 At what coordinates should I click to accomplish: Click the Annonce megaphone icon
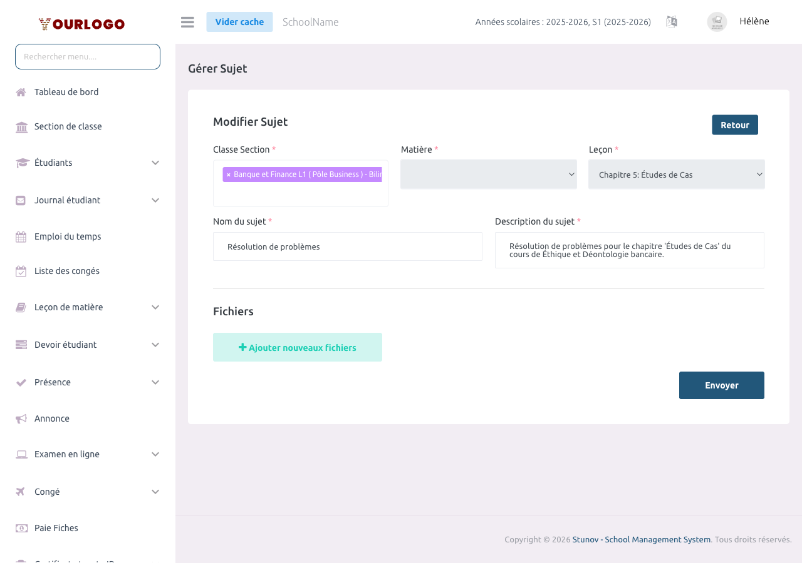tap(21, 419)
